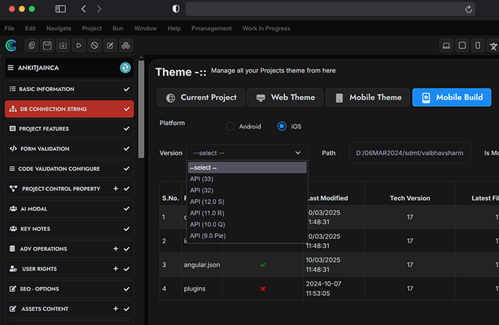Click the angular.json file name cell

[x=202, y=265]
